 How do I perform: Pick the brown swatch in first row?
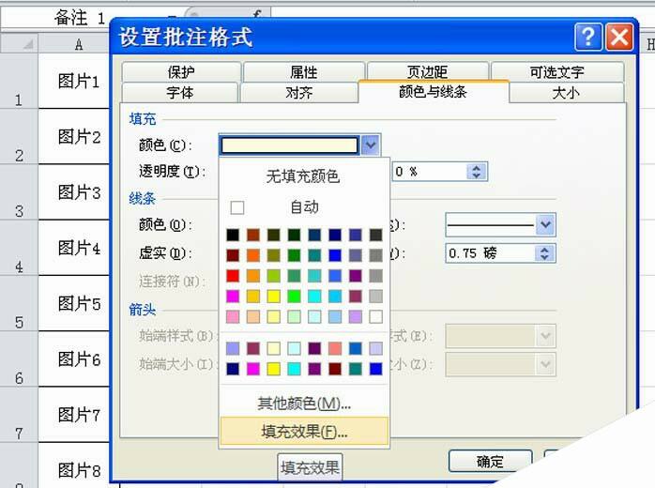[x=253, y=235]
